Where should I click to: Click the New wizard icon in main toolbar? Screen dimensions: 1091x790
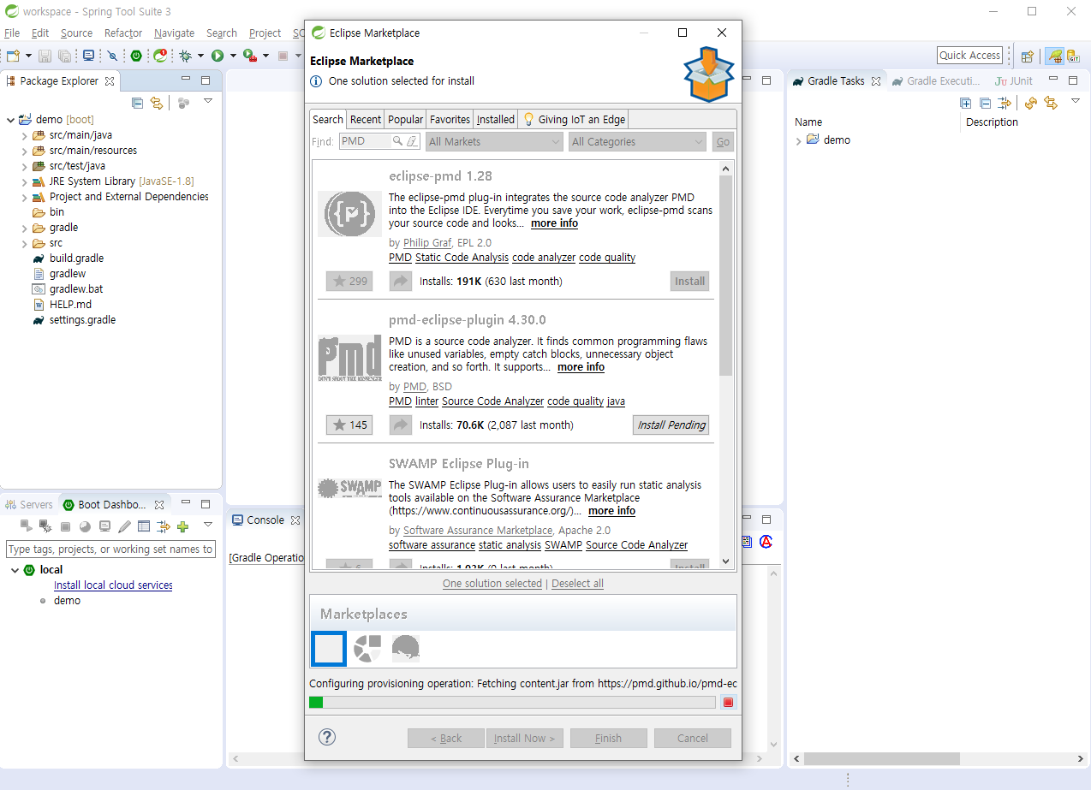12,56
